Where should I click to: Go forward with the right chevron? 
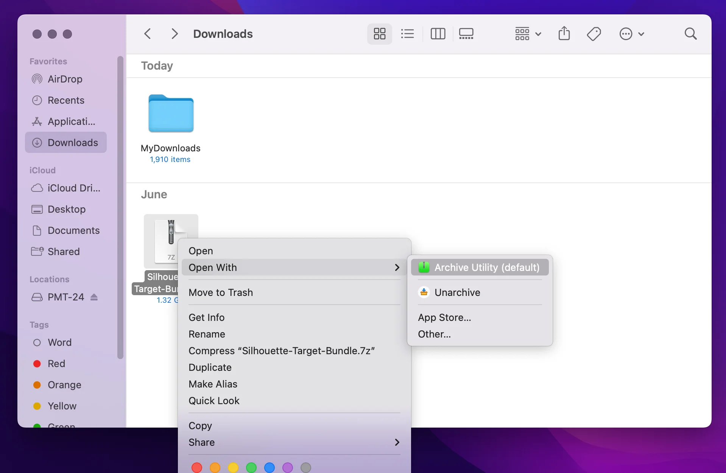[174, 34]
